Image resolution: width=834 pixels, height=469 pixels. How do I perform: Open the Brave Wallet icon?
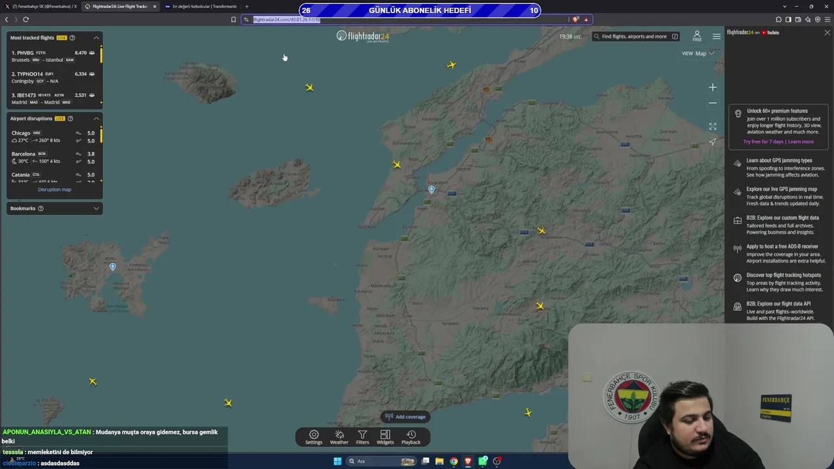pyautogui.click(x=798, y=20)
